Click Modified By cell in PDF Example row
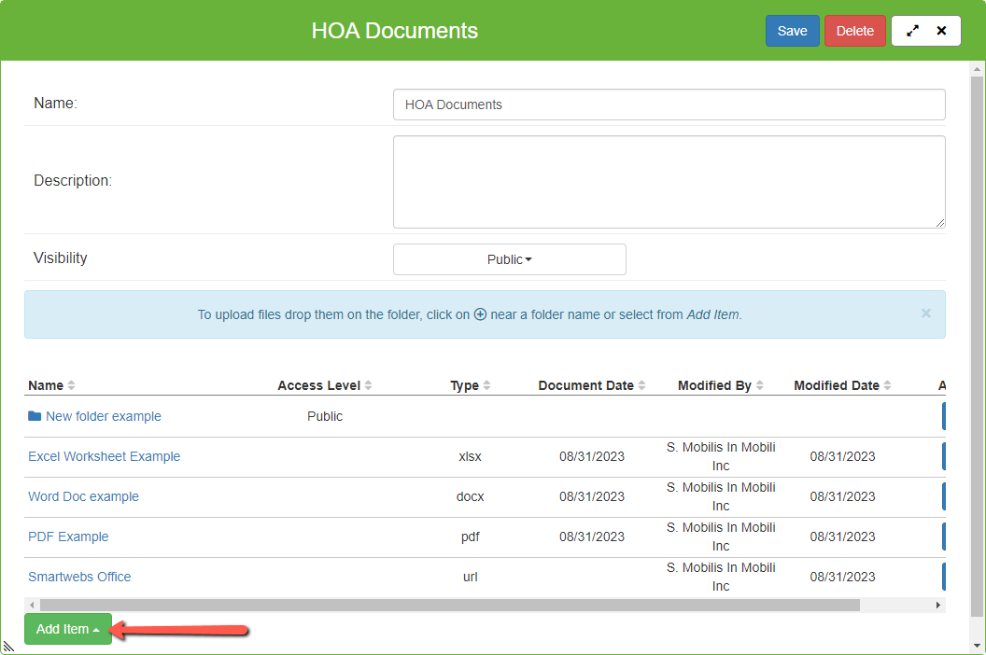 click(721, 537)
